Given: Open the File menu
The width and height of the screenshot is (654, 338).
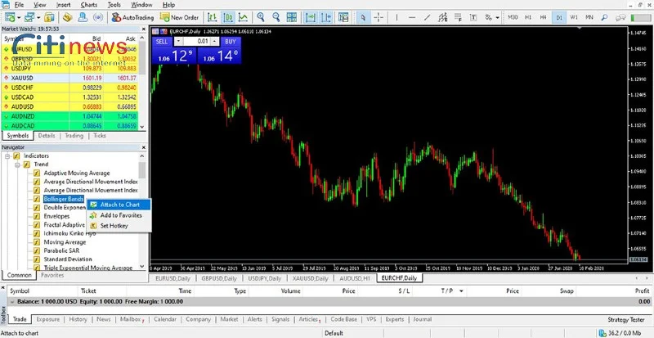Looking at the screenshot, I should [19, 5].
